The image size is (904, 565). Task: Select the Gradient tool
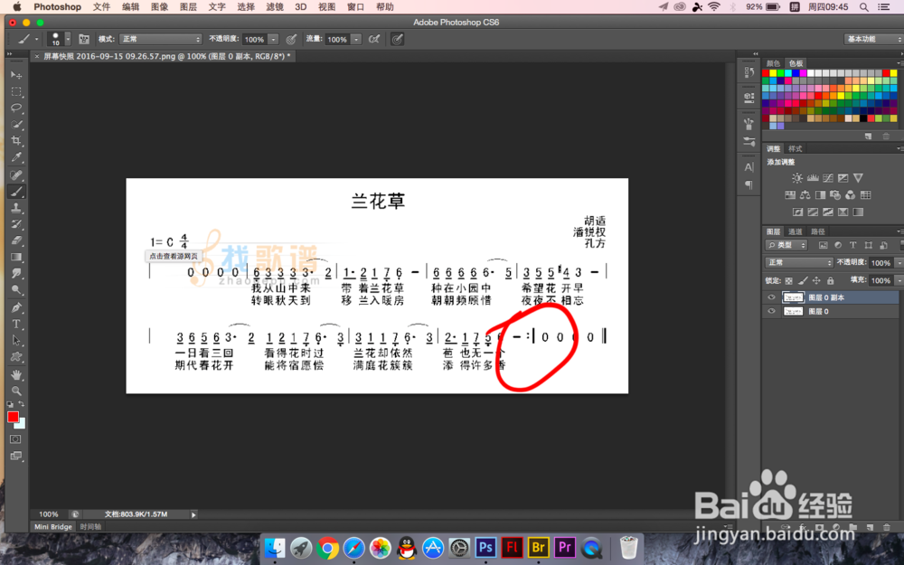click(x=16, y=257)
